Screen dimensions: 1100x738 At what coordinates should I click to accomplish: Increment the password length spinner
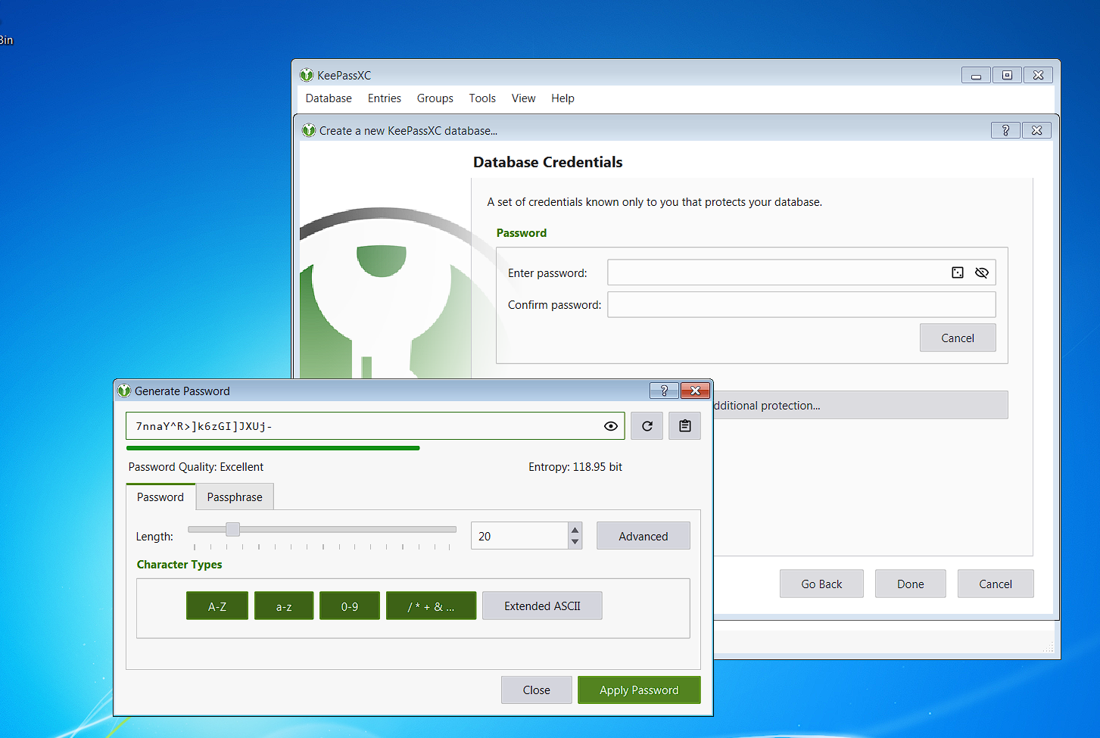575,530
